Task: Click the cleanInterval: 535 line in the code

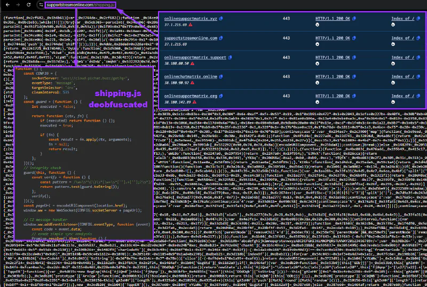Action: click(50, 92)
